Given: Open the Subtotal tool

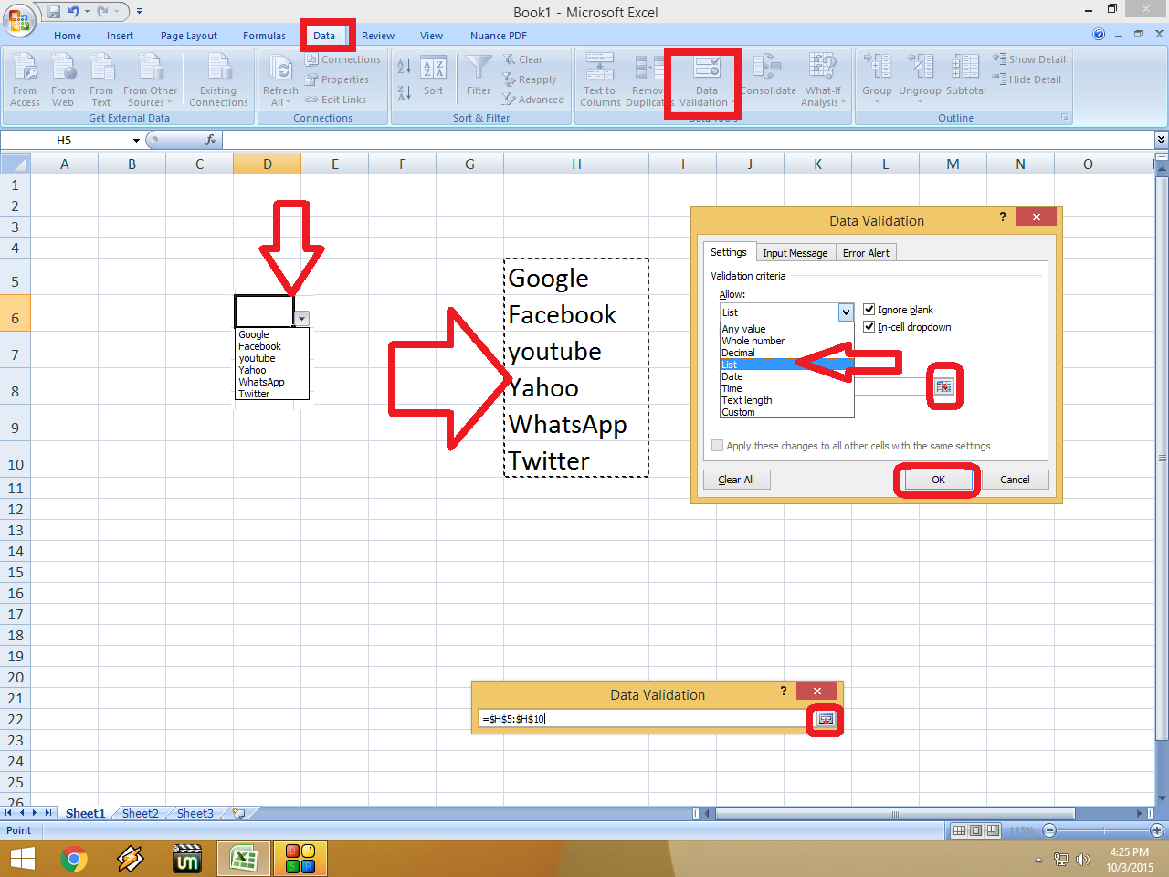Looking at the screenshot, I should tap(965, 79).
